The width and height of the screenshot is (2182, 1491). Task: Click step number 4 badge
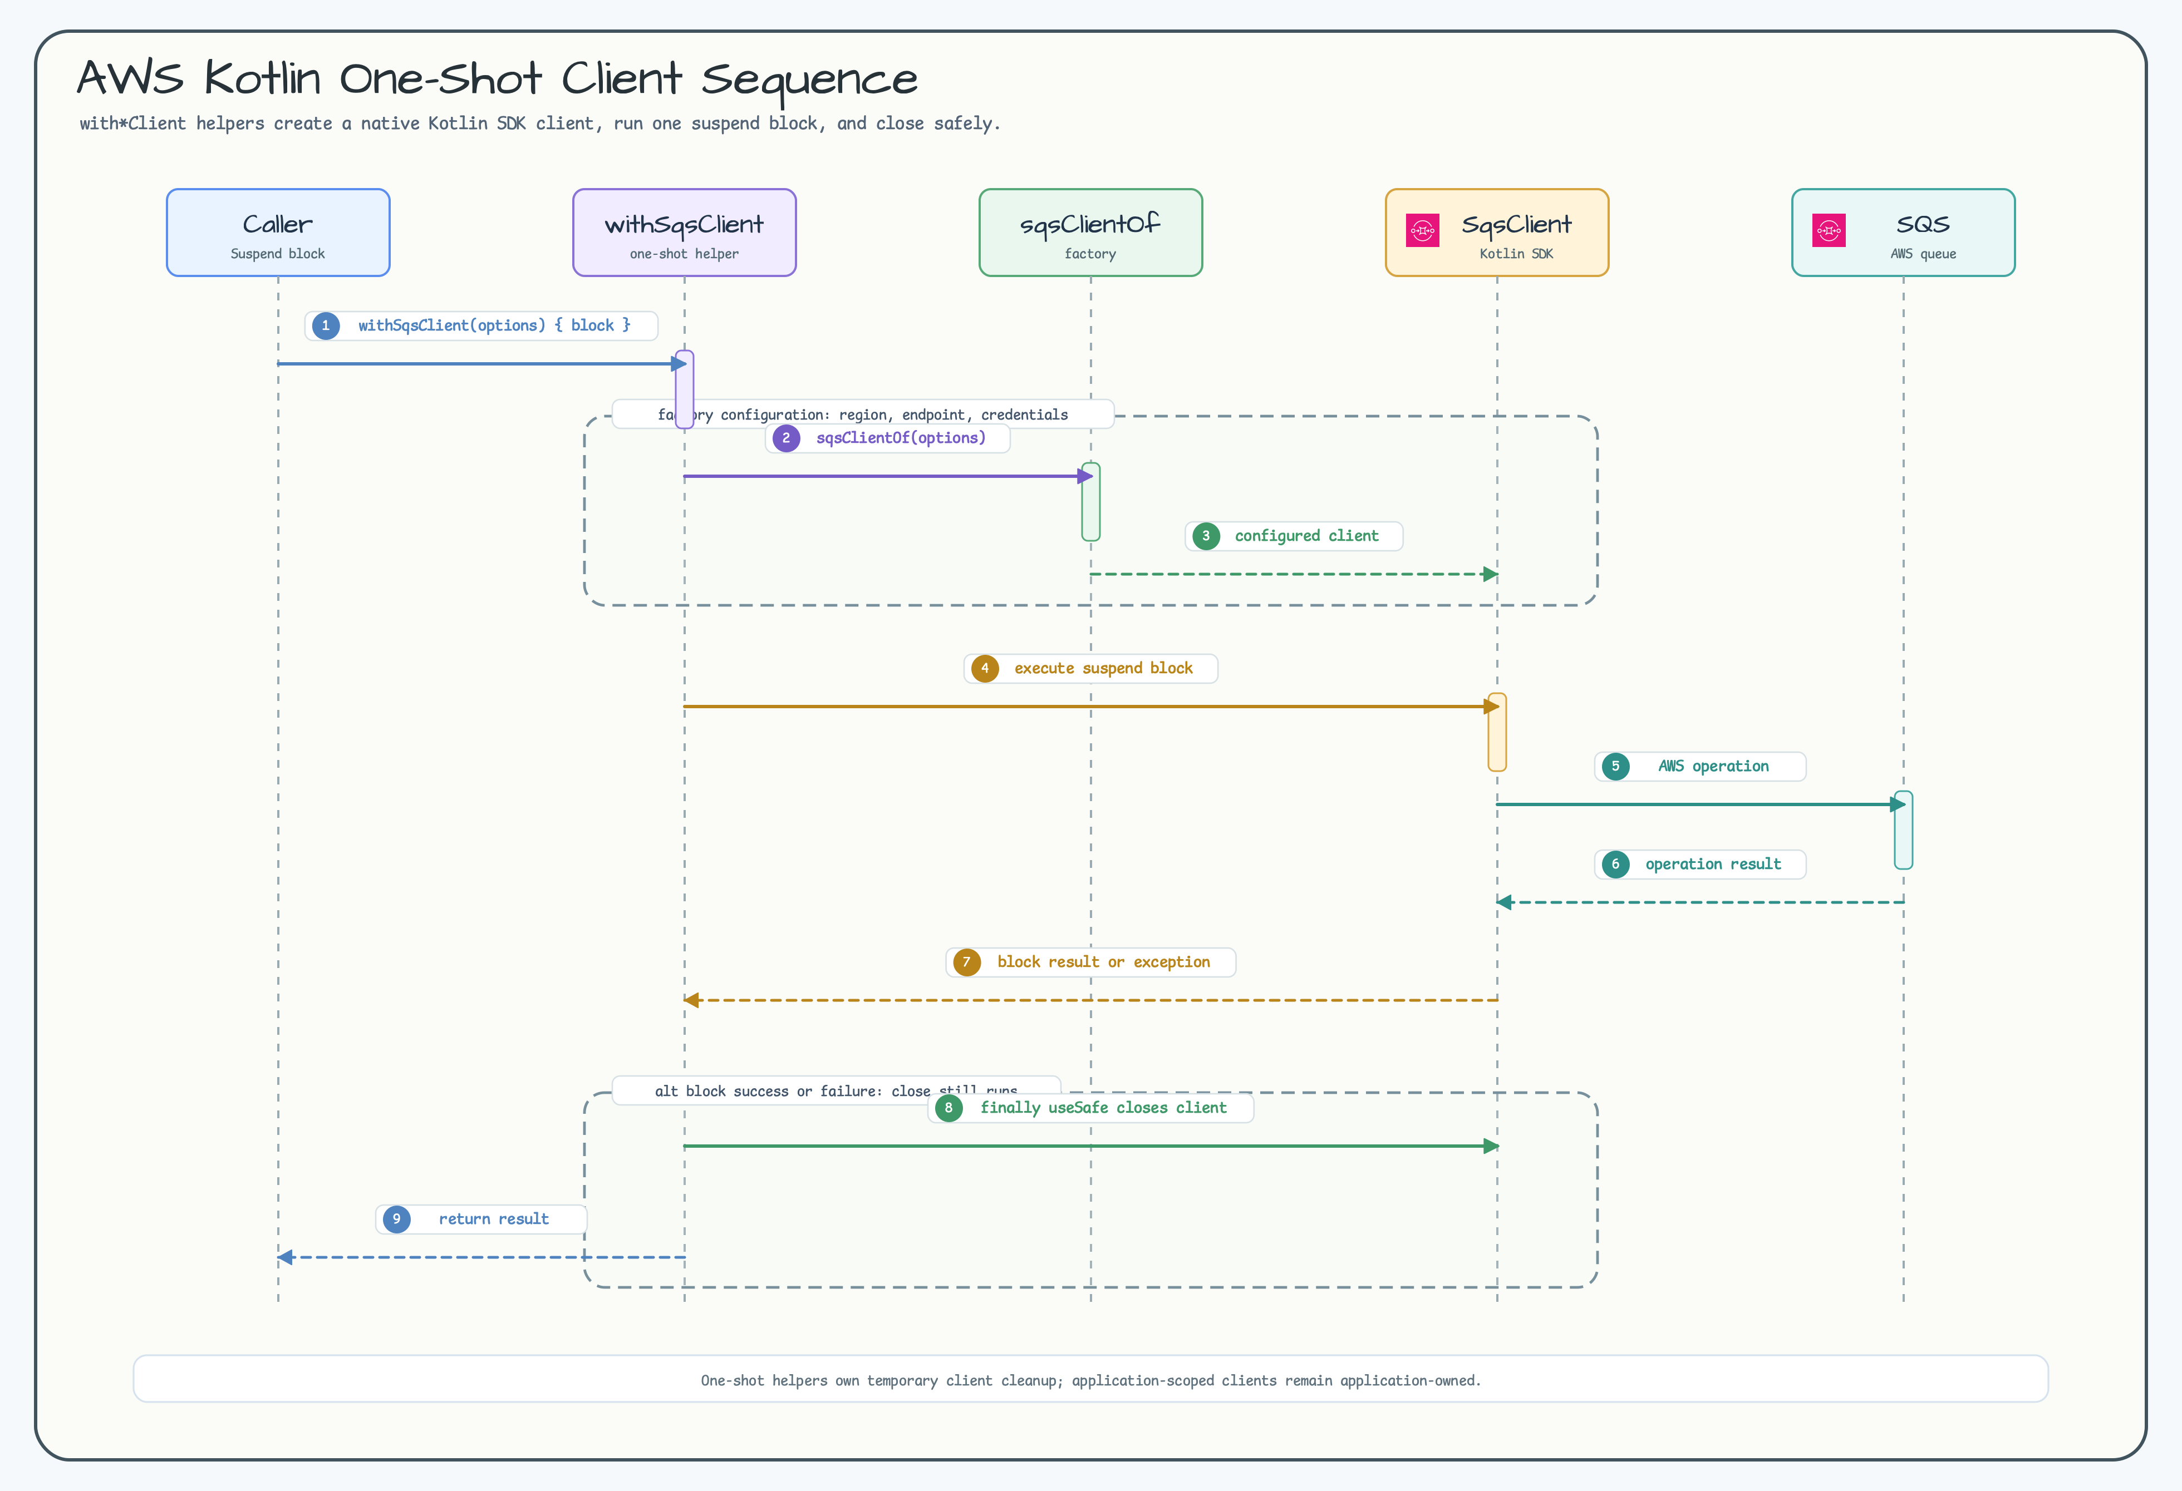pos(985,668)
